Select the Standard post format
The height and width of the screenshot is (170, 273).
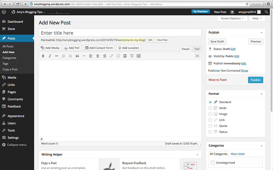click(210, 102)
